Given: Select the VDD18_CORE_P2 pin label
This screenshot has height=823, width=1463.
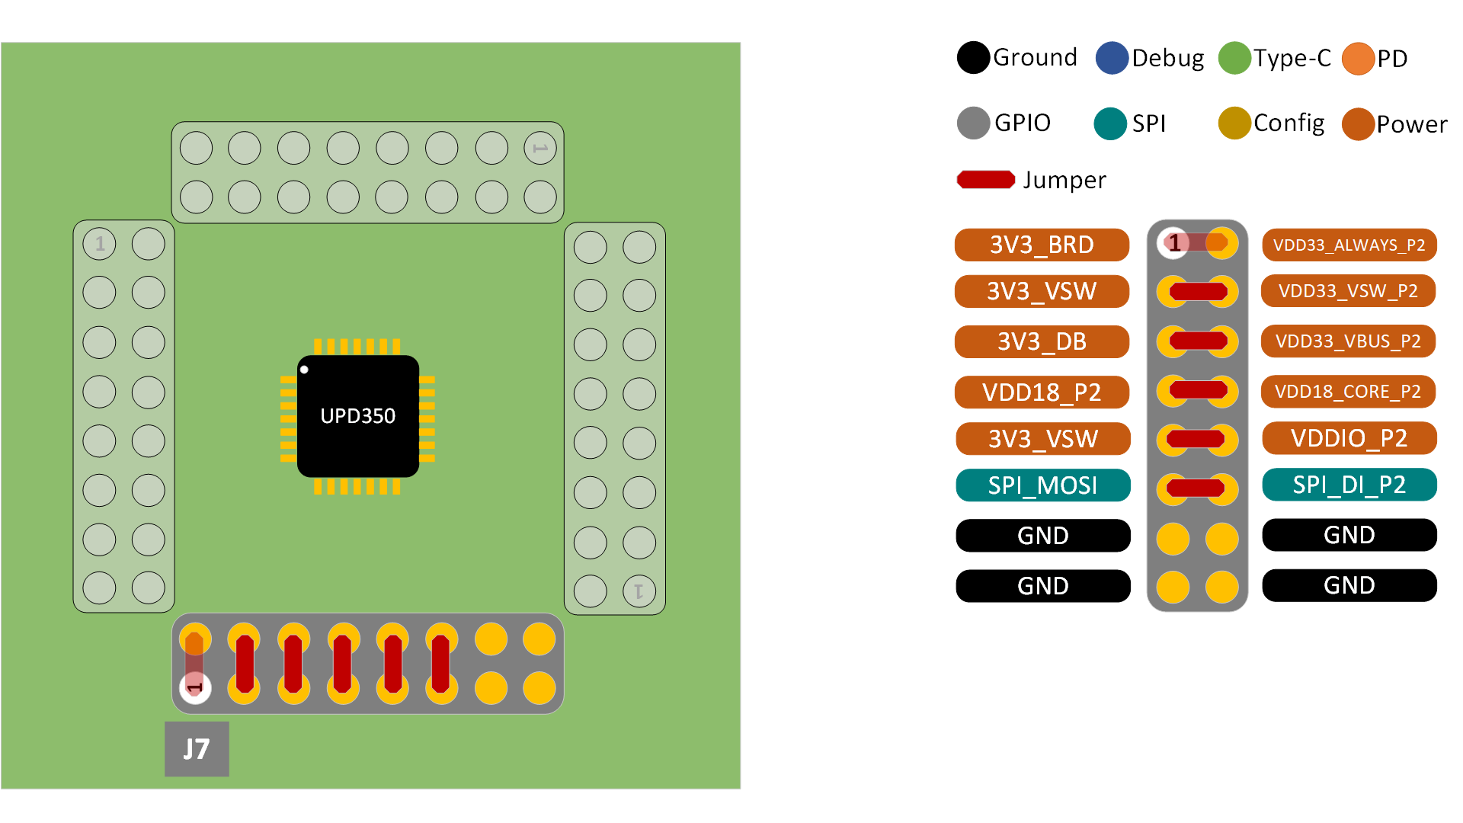Looking at the screenshot, I should 1348,392.
